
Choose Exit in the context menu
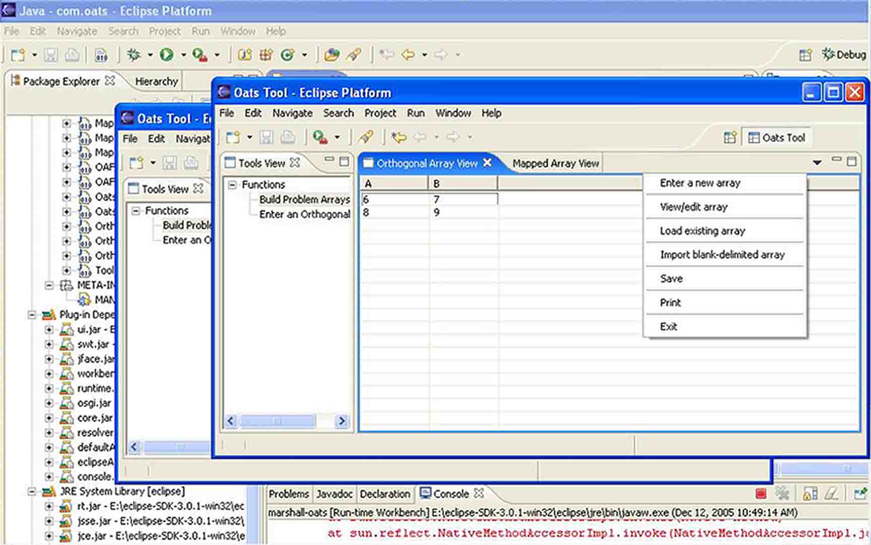[725, 327]
